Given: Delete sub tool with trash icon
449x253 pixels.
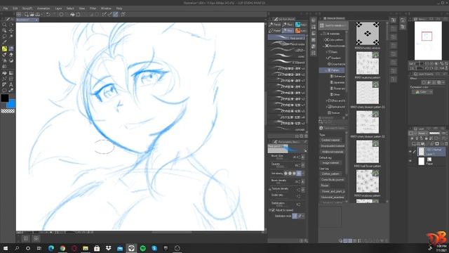Looking at the screenshot, I should (306, 136).
